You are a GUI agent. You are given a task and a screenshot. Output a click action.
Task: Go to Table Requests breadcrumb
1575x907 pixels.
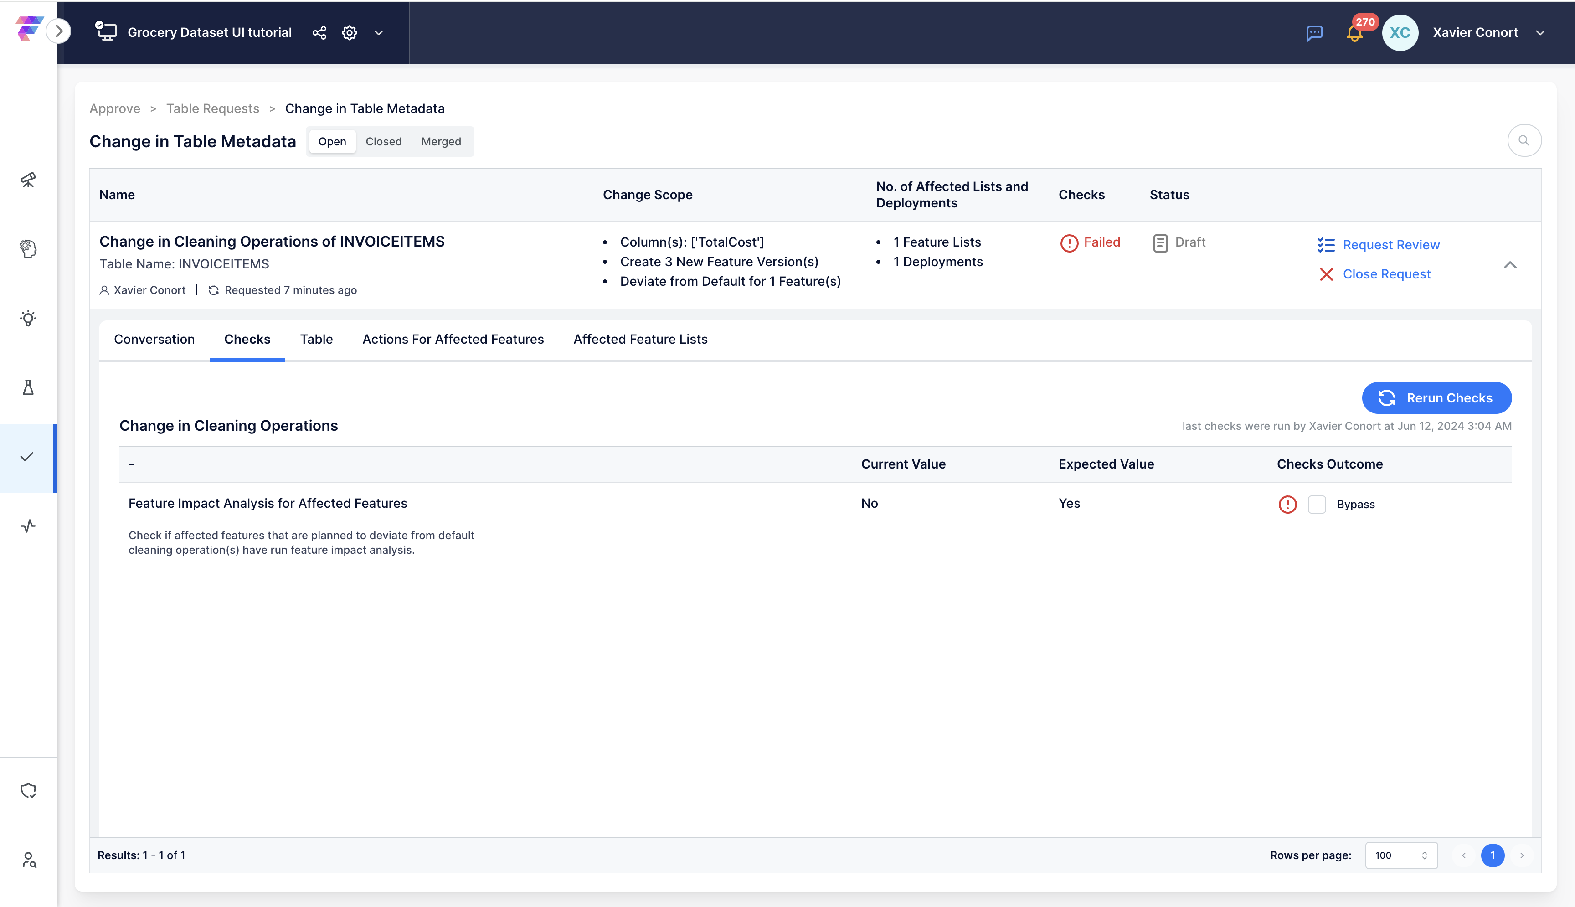212,108
